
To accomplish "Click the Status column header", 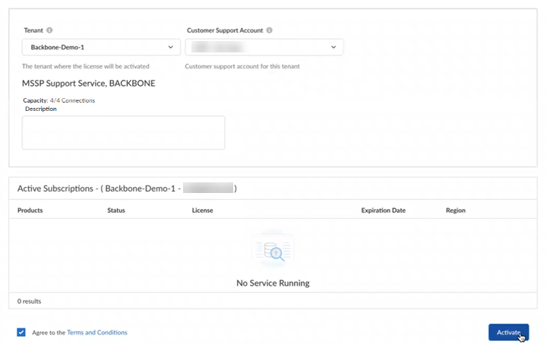I will click(x=116, y=210).
